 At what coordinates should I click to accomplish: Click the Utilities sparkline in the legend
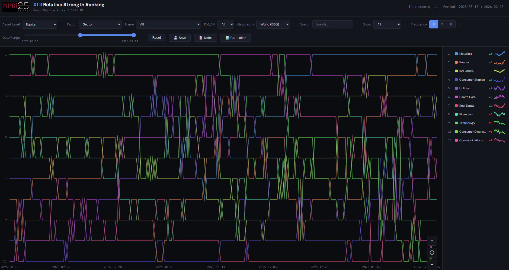click(499, 89)
